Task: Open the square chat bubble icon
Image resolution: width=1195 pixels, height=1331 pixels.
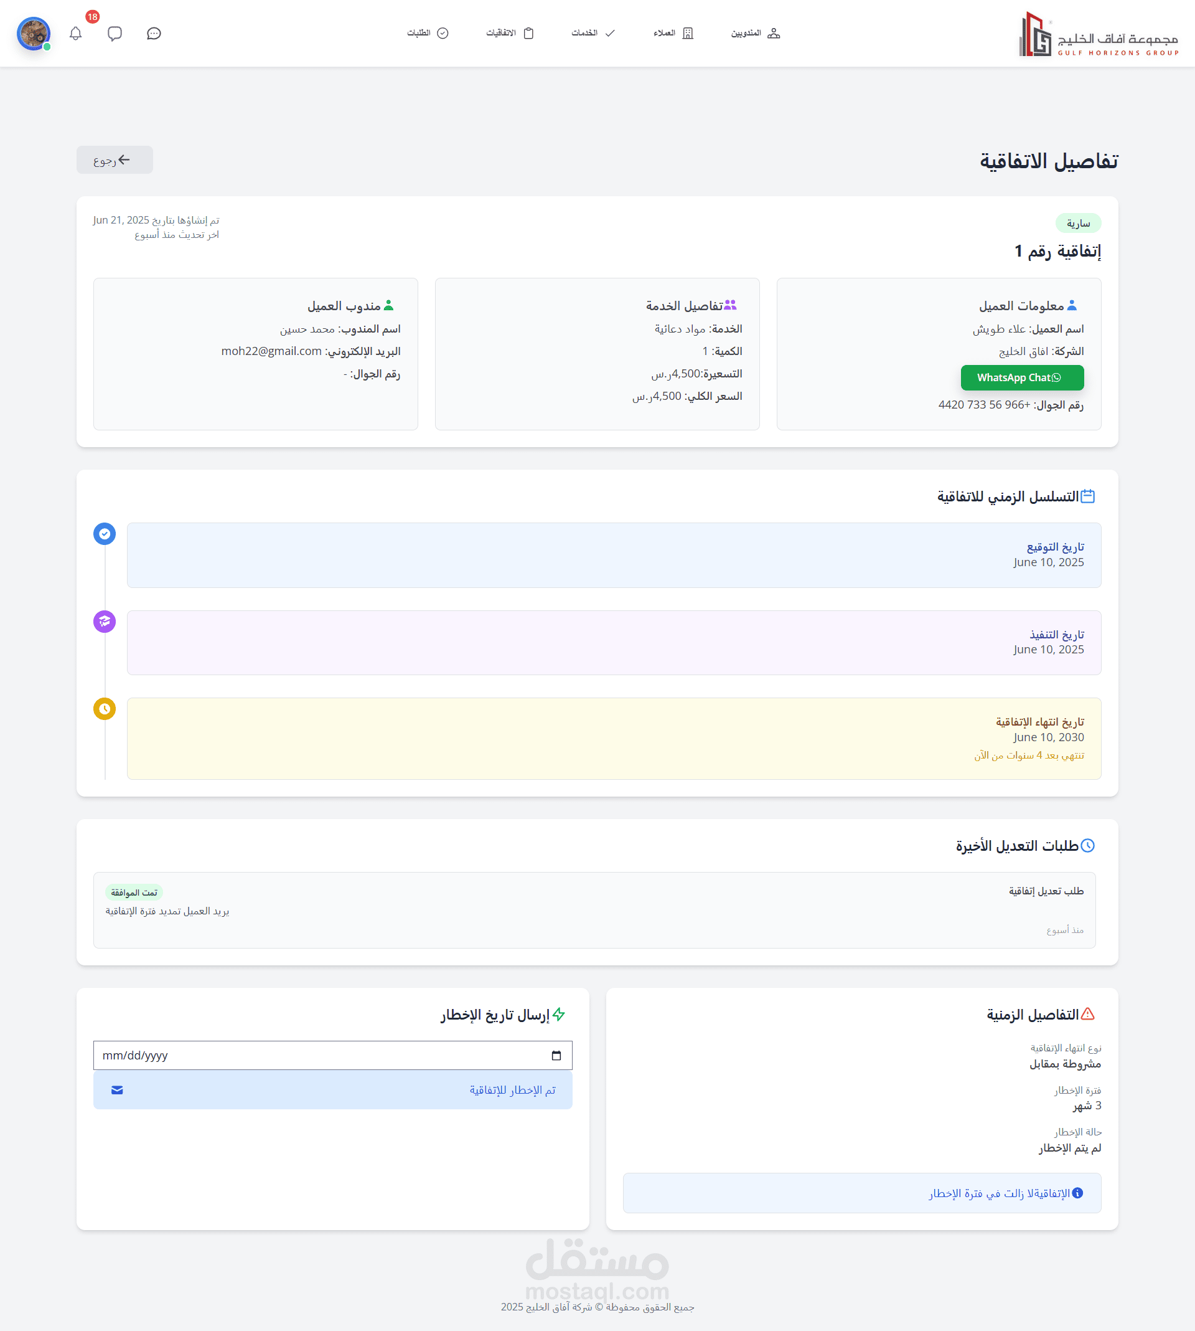Action: pyautogui.click(x=115, y=34)
